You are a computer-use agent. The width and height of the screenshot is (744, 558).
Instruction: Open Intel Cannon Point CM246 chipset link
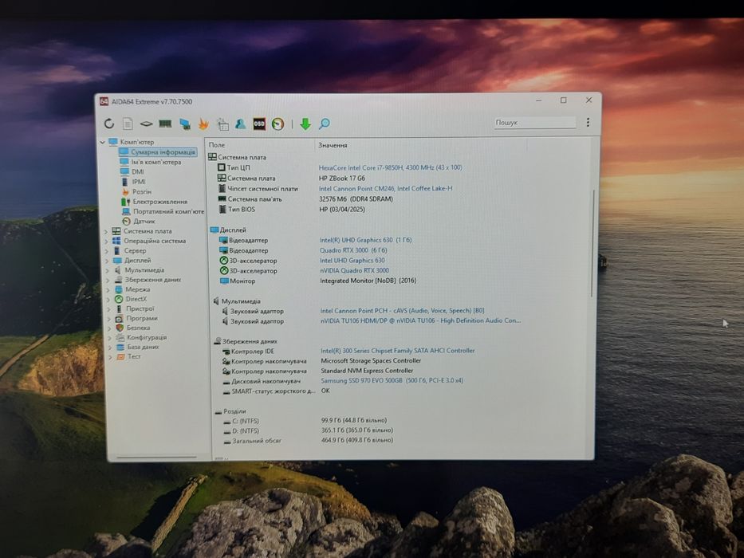pos(385,188)
